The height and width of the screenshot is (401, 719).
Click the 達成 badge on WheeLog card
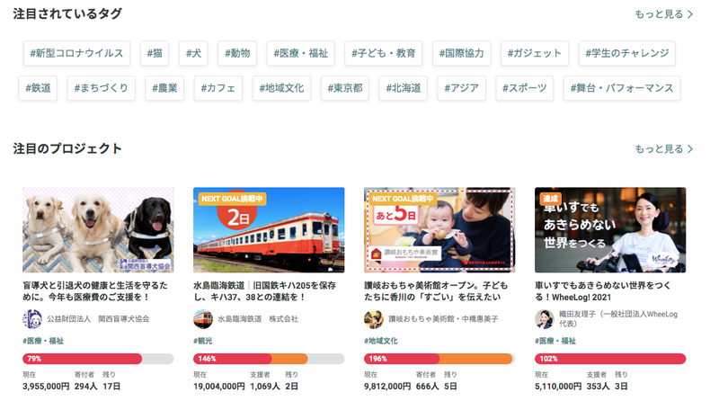coord(550,199)
